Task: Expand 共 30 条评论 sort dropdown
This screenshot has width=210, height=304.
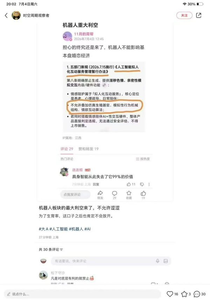Action: click(x=61, y=249)
